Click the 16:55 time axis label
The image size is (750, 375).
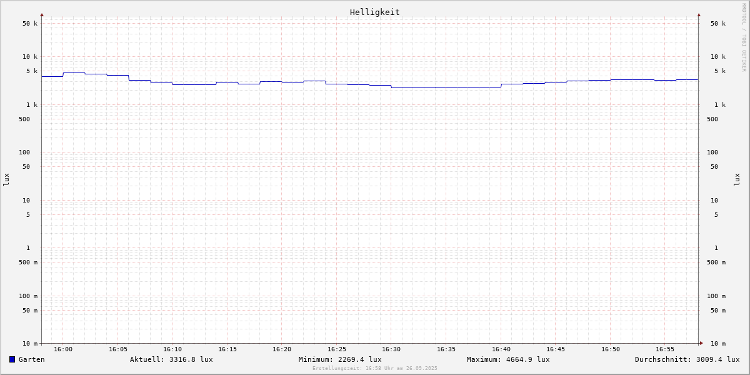click(x=665, y=349)
